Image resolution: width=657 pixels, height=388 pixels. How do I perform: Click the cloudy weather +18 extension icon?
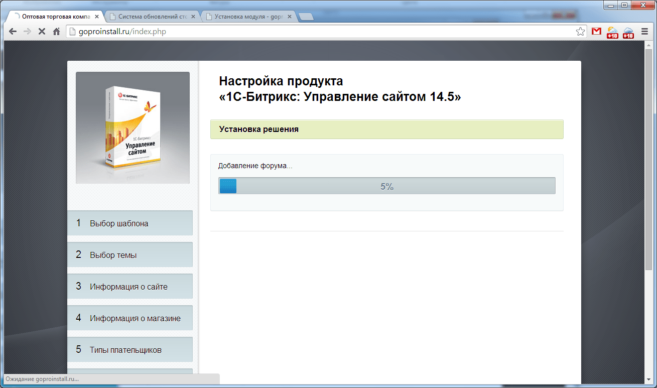pos(628,33)
